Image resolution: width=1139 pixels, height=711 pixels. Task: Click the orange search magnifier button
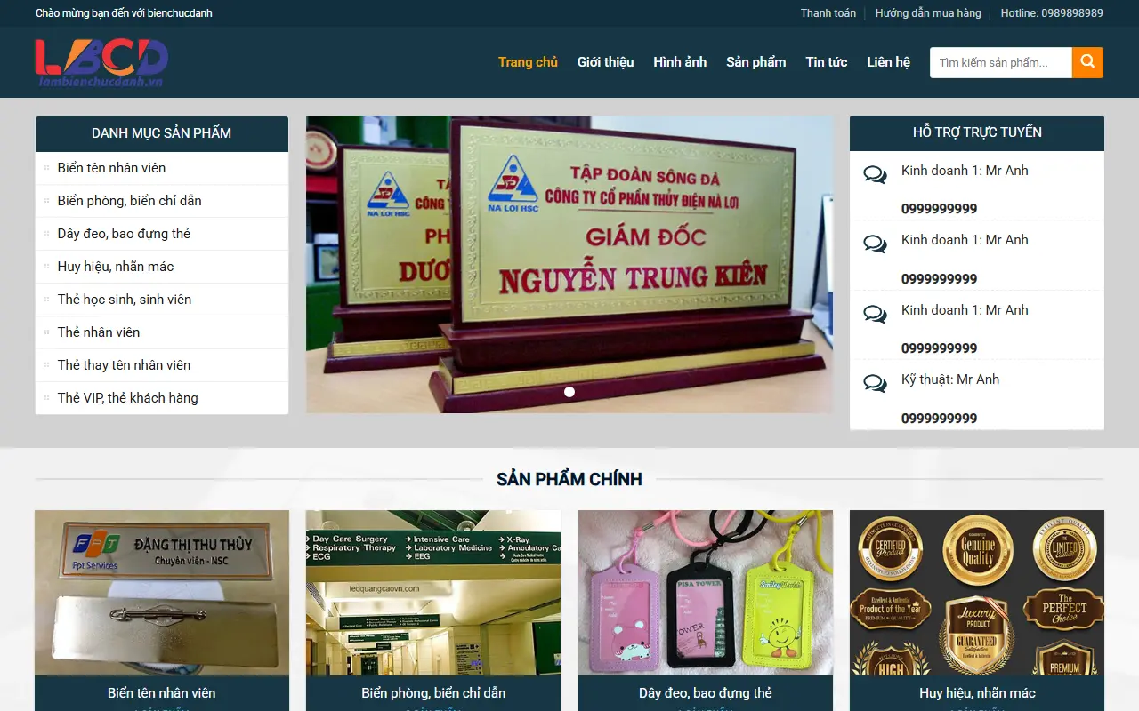[x=1087, y=62]
